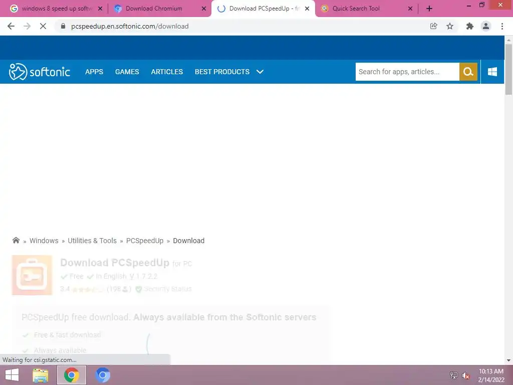Click the home breadcrumb icon
The image size is (513, 385).
(x=16, y=240)
